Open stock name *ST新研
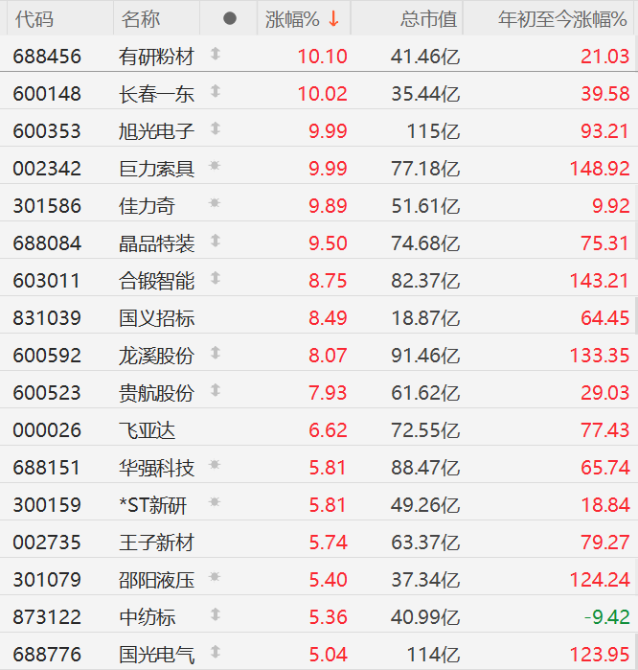The height and width of the screenshot is (670, 638). pyautogui.click(x=153, y=505)
